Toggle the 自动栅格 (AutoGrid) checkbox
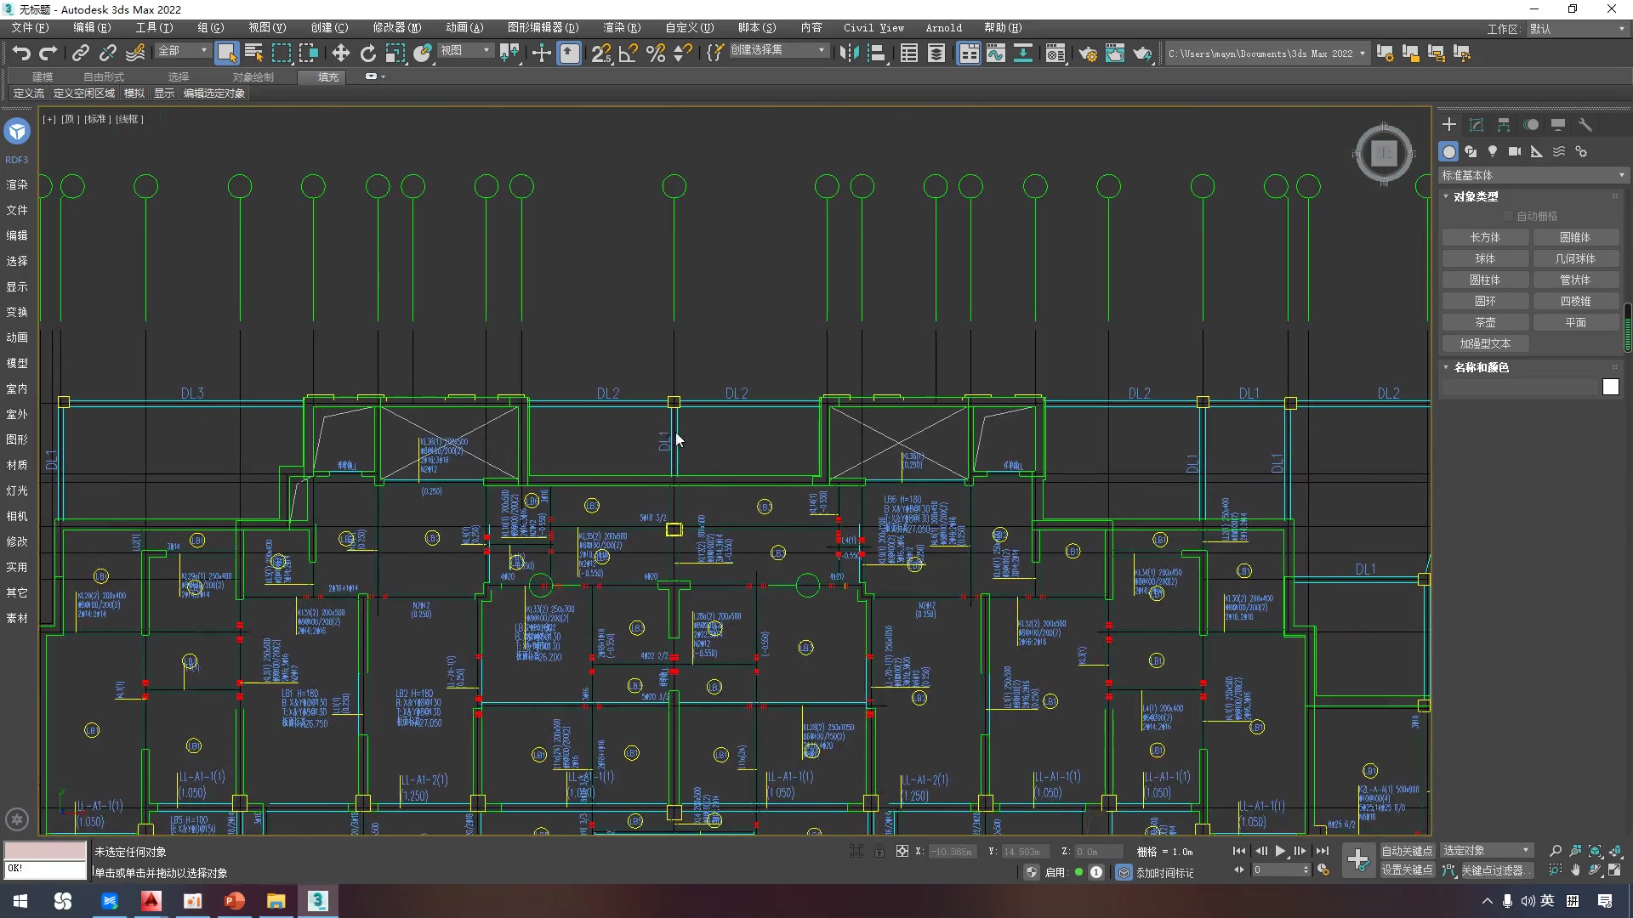The image size is (1633, 918). coord(1510,215)
